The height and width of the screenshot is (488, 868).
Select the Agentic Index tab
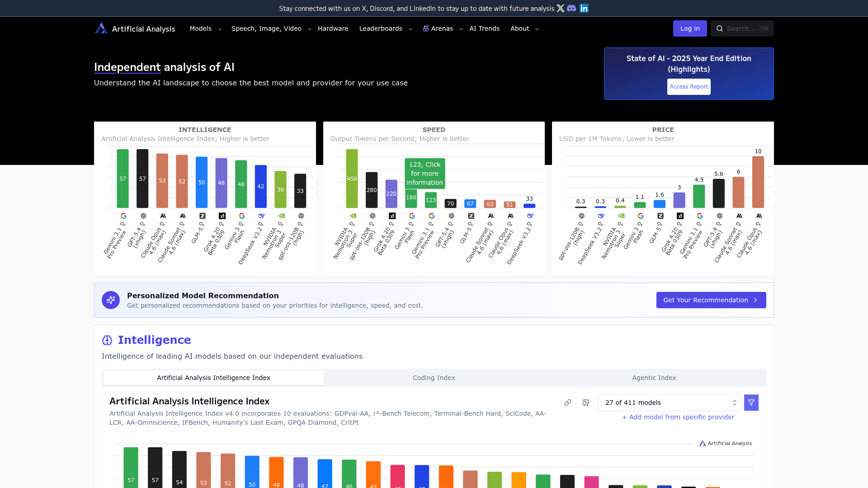[x=654, y=378]
